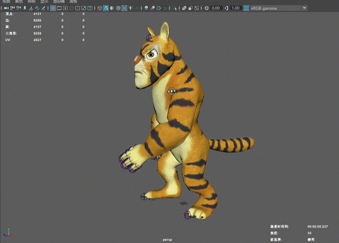Image resolution: width=339 pixels, height=243 pixels.
Task: Toggle the 2D Pan/Zoom icon
Action: 37,8
